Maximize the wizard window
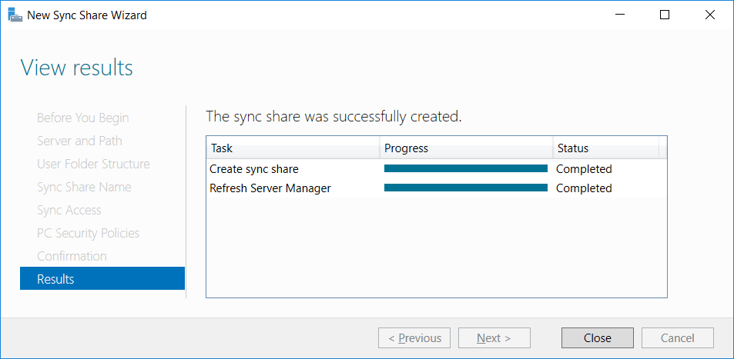 click(664, 15)
